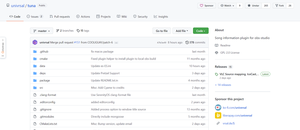
Task: Open the src folder
Action: [41, 88]
